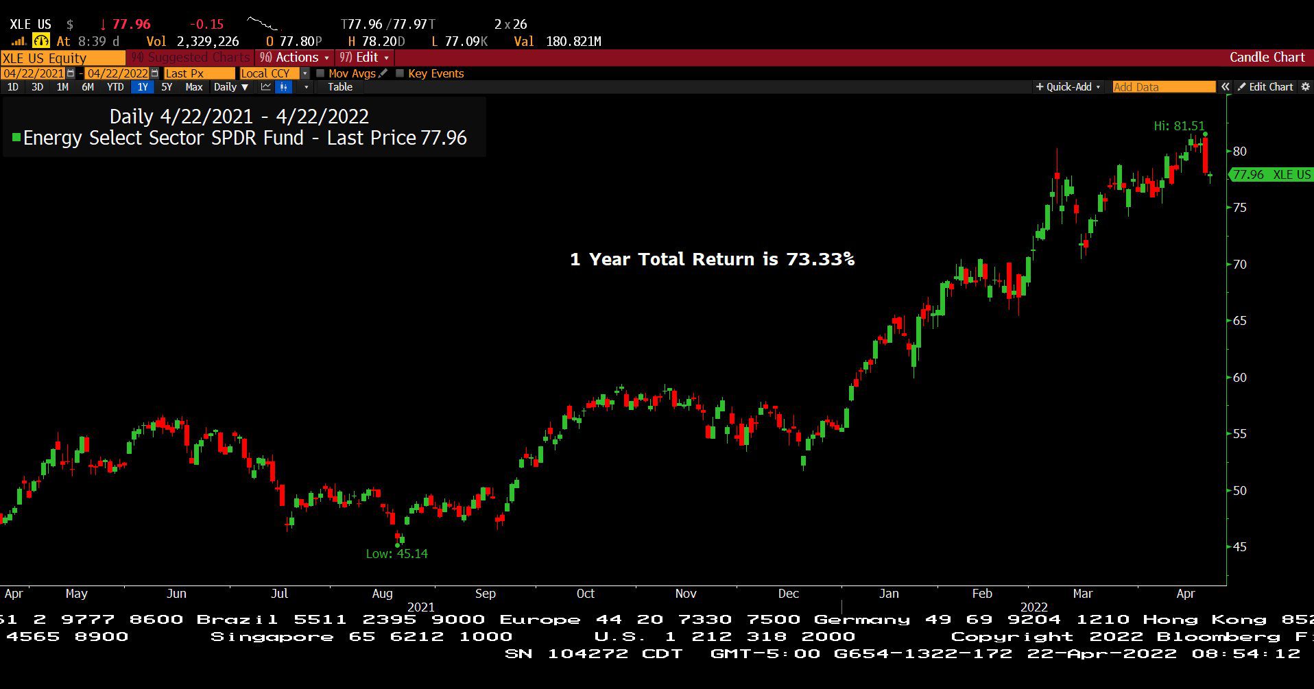Click the -0.15 price change value

[x=206, y=25]
